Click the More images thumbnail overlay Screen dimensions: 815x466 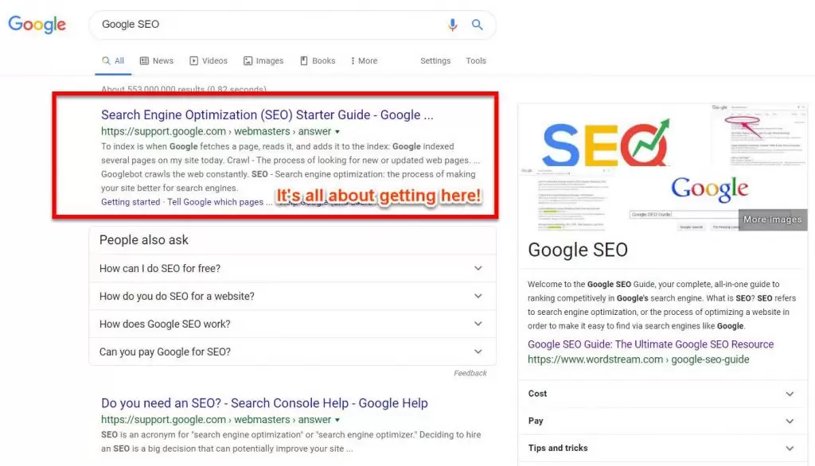(x=772, y=219)
